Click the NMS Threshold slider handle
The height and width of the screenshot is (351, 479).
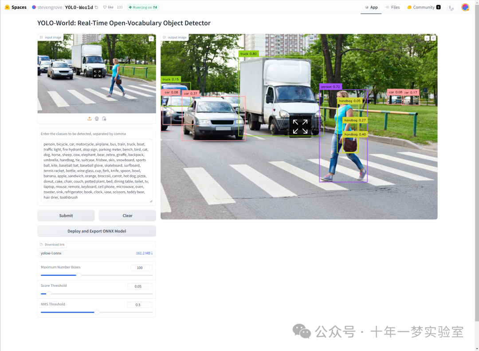[x=97, y=312]
